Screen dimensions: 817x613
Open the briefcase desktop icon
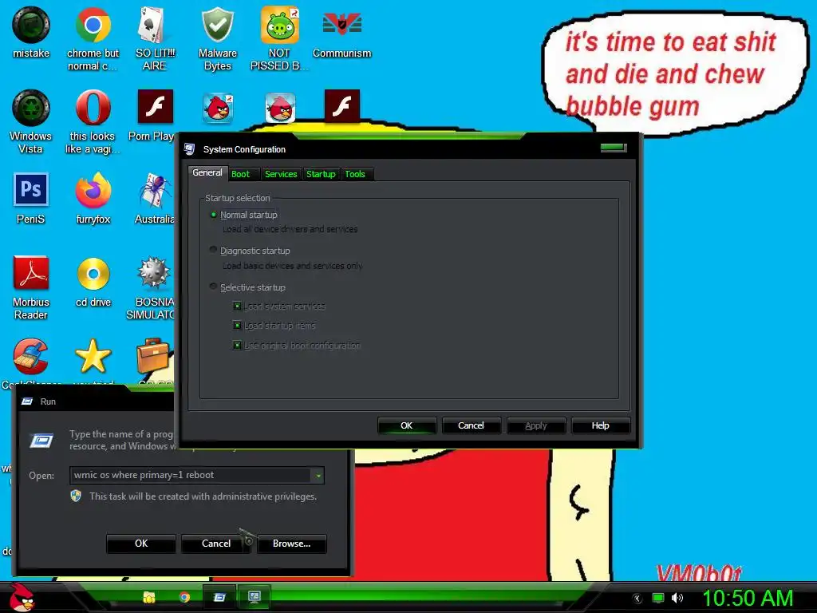153,356
